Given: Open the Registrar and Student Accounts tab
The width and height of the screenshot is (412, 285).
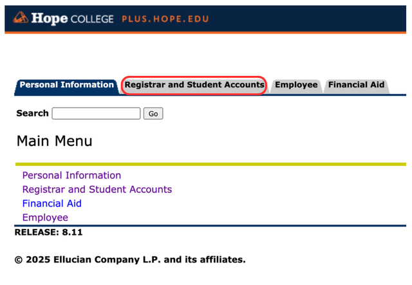Looking at the screenshot, I should (194, 85).
